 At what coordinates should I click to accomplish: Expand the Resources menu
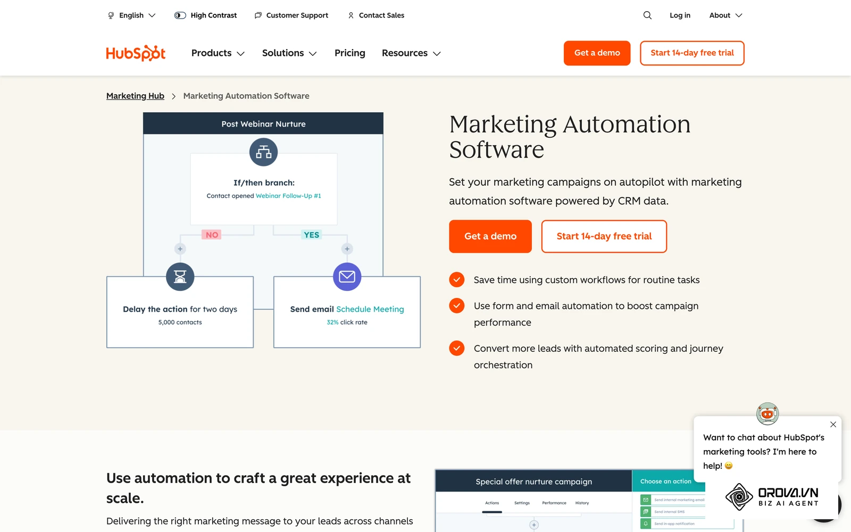pyautogui.click(x=411, y=53)
